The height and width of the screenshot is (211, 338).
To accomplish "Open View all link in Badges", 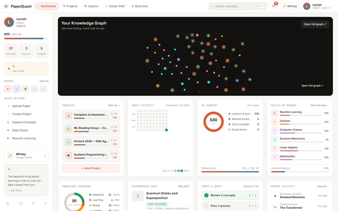I will click(44, 81).
